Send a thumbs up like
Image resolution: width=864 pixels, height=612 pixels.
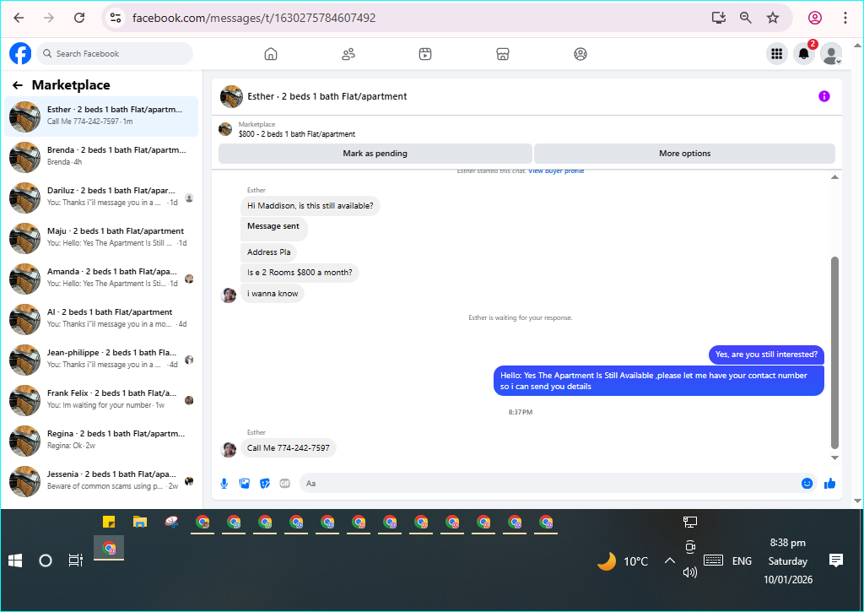[830, 484]
